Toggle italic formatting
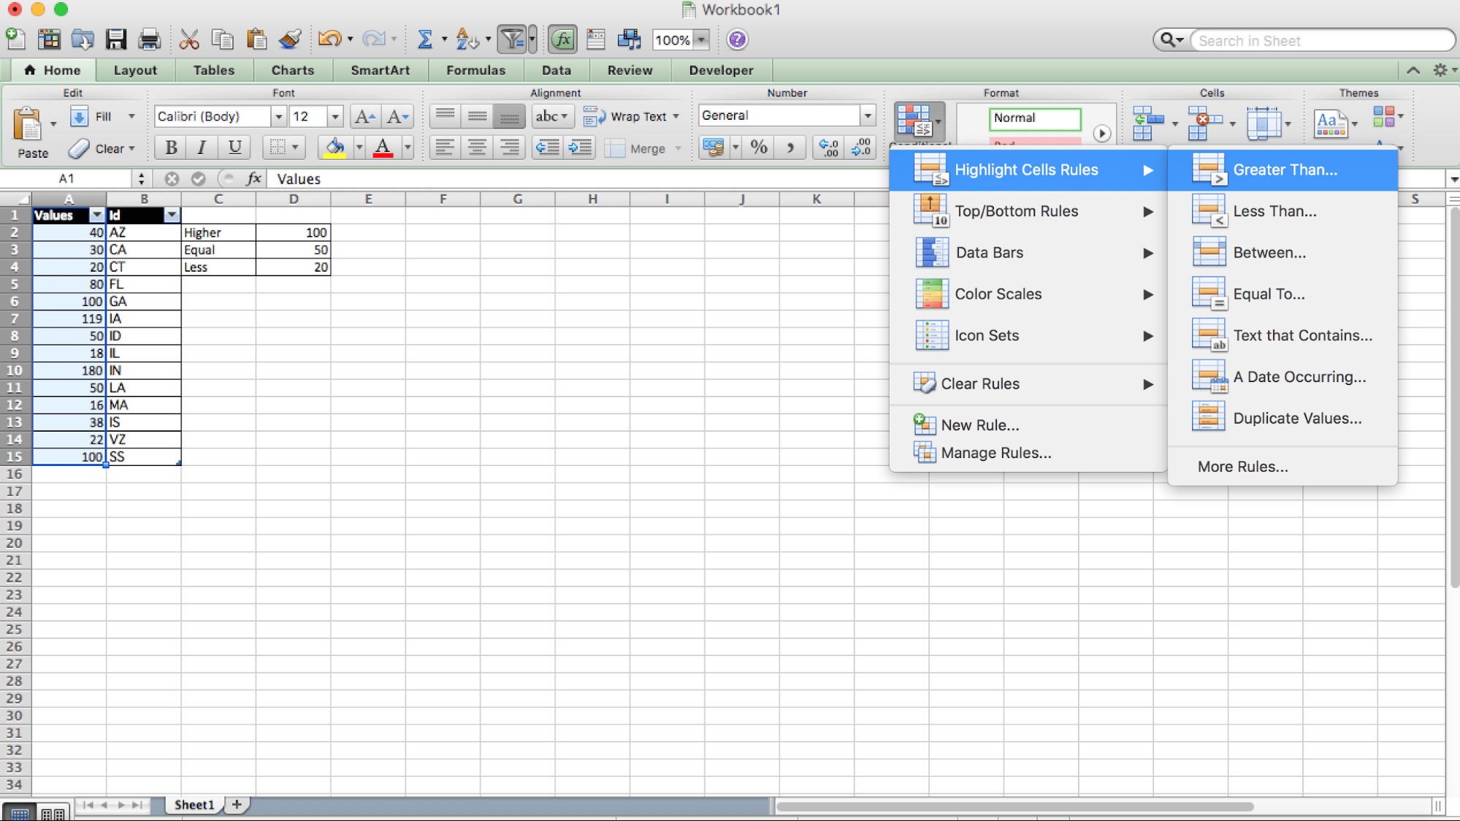1460x821 pixels. 202,148
